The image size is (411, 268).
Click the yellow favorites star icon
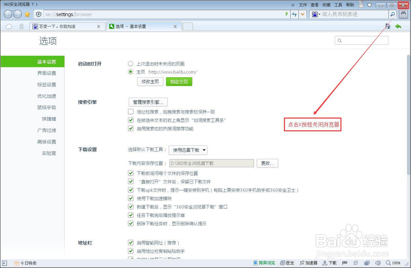(x=27, y=14)
